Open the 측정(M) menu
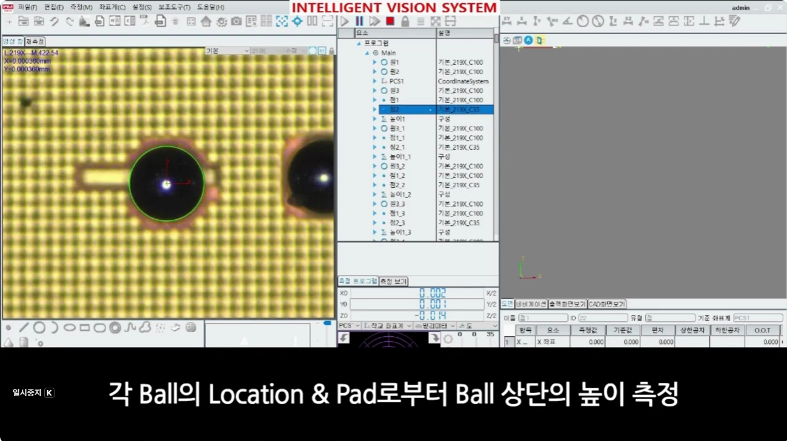Viewport: 787px width, 441px height. click(81, 7)
